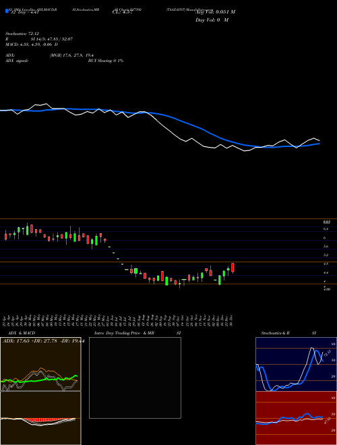The image size is (337, 445).
Task: Click the ADX: 17.65 +DY: 27.78 header
Action: [43, 341]
